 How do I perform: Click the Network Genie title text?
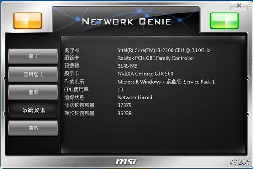coord(126,21)
